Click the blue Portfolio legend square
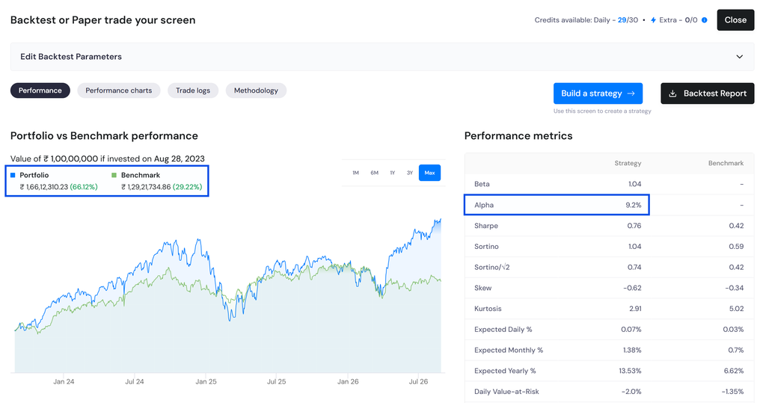Screen dimensions: 766x403 (x=13, y=175)
